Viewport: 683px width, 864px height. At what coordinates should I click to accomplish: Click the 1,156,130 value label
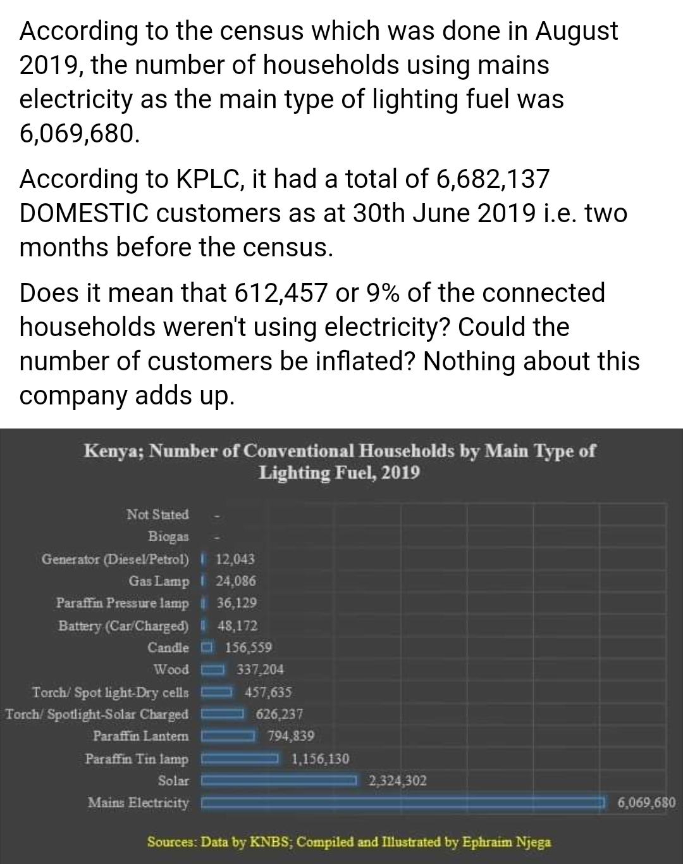(x=320, y=758)
